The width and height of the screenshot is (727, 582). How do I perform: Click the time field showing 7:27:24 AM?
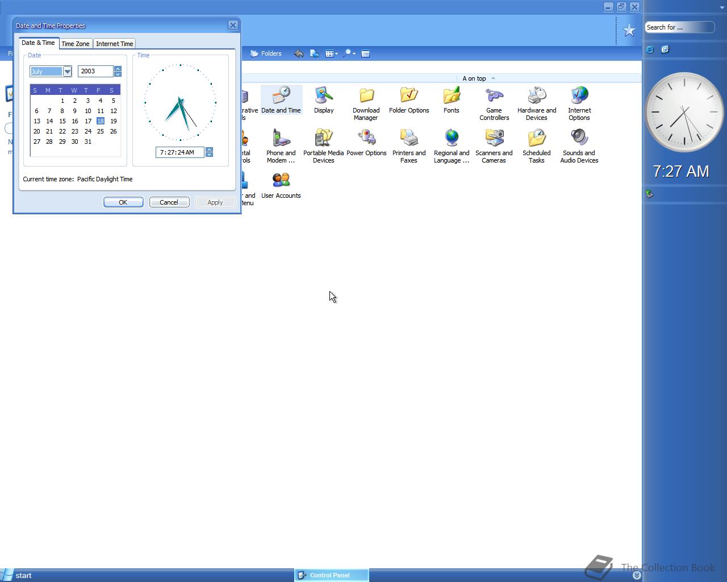tap(180, 152)
